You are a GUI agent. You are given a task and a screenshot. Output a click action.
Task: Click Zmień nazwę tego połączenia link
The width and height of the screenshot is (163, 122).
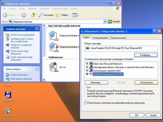coord(19,53)
